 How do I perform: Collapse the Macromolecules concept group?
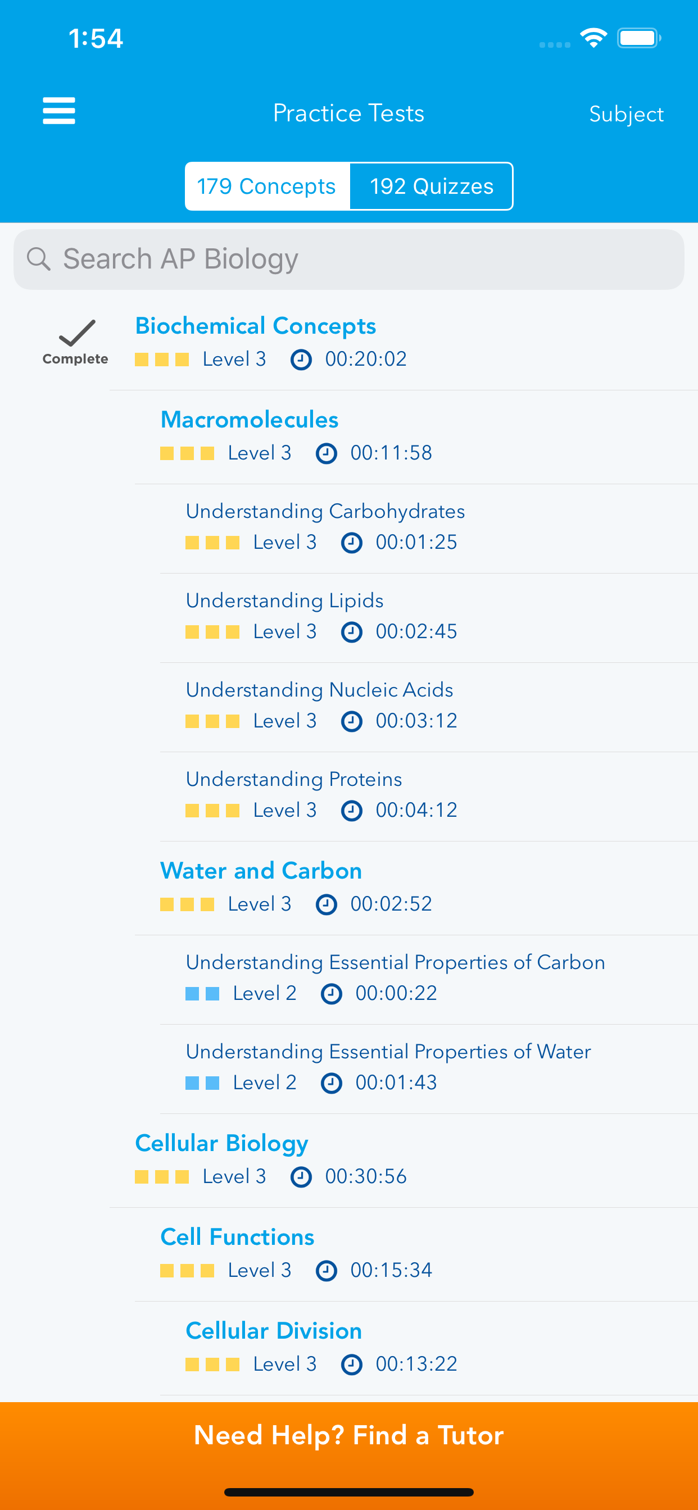point(250,419)
